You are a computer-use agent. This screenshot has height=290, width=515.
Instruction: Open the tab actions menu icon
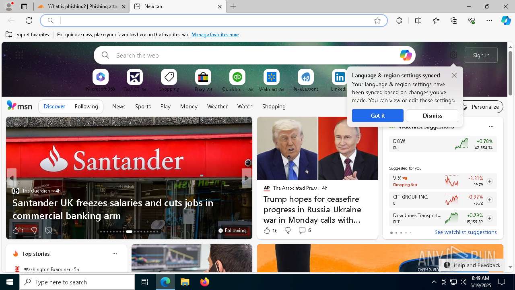pos(24,6)
